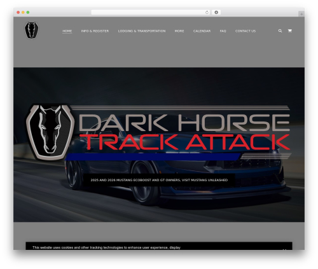Open the site search icon
The image size is (318, 269).
pyautogui.click(x=280, y=31)
